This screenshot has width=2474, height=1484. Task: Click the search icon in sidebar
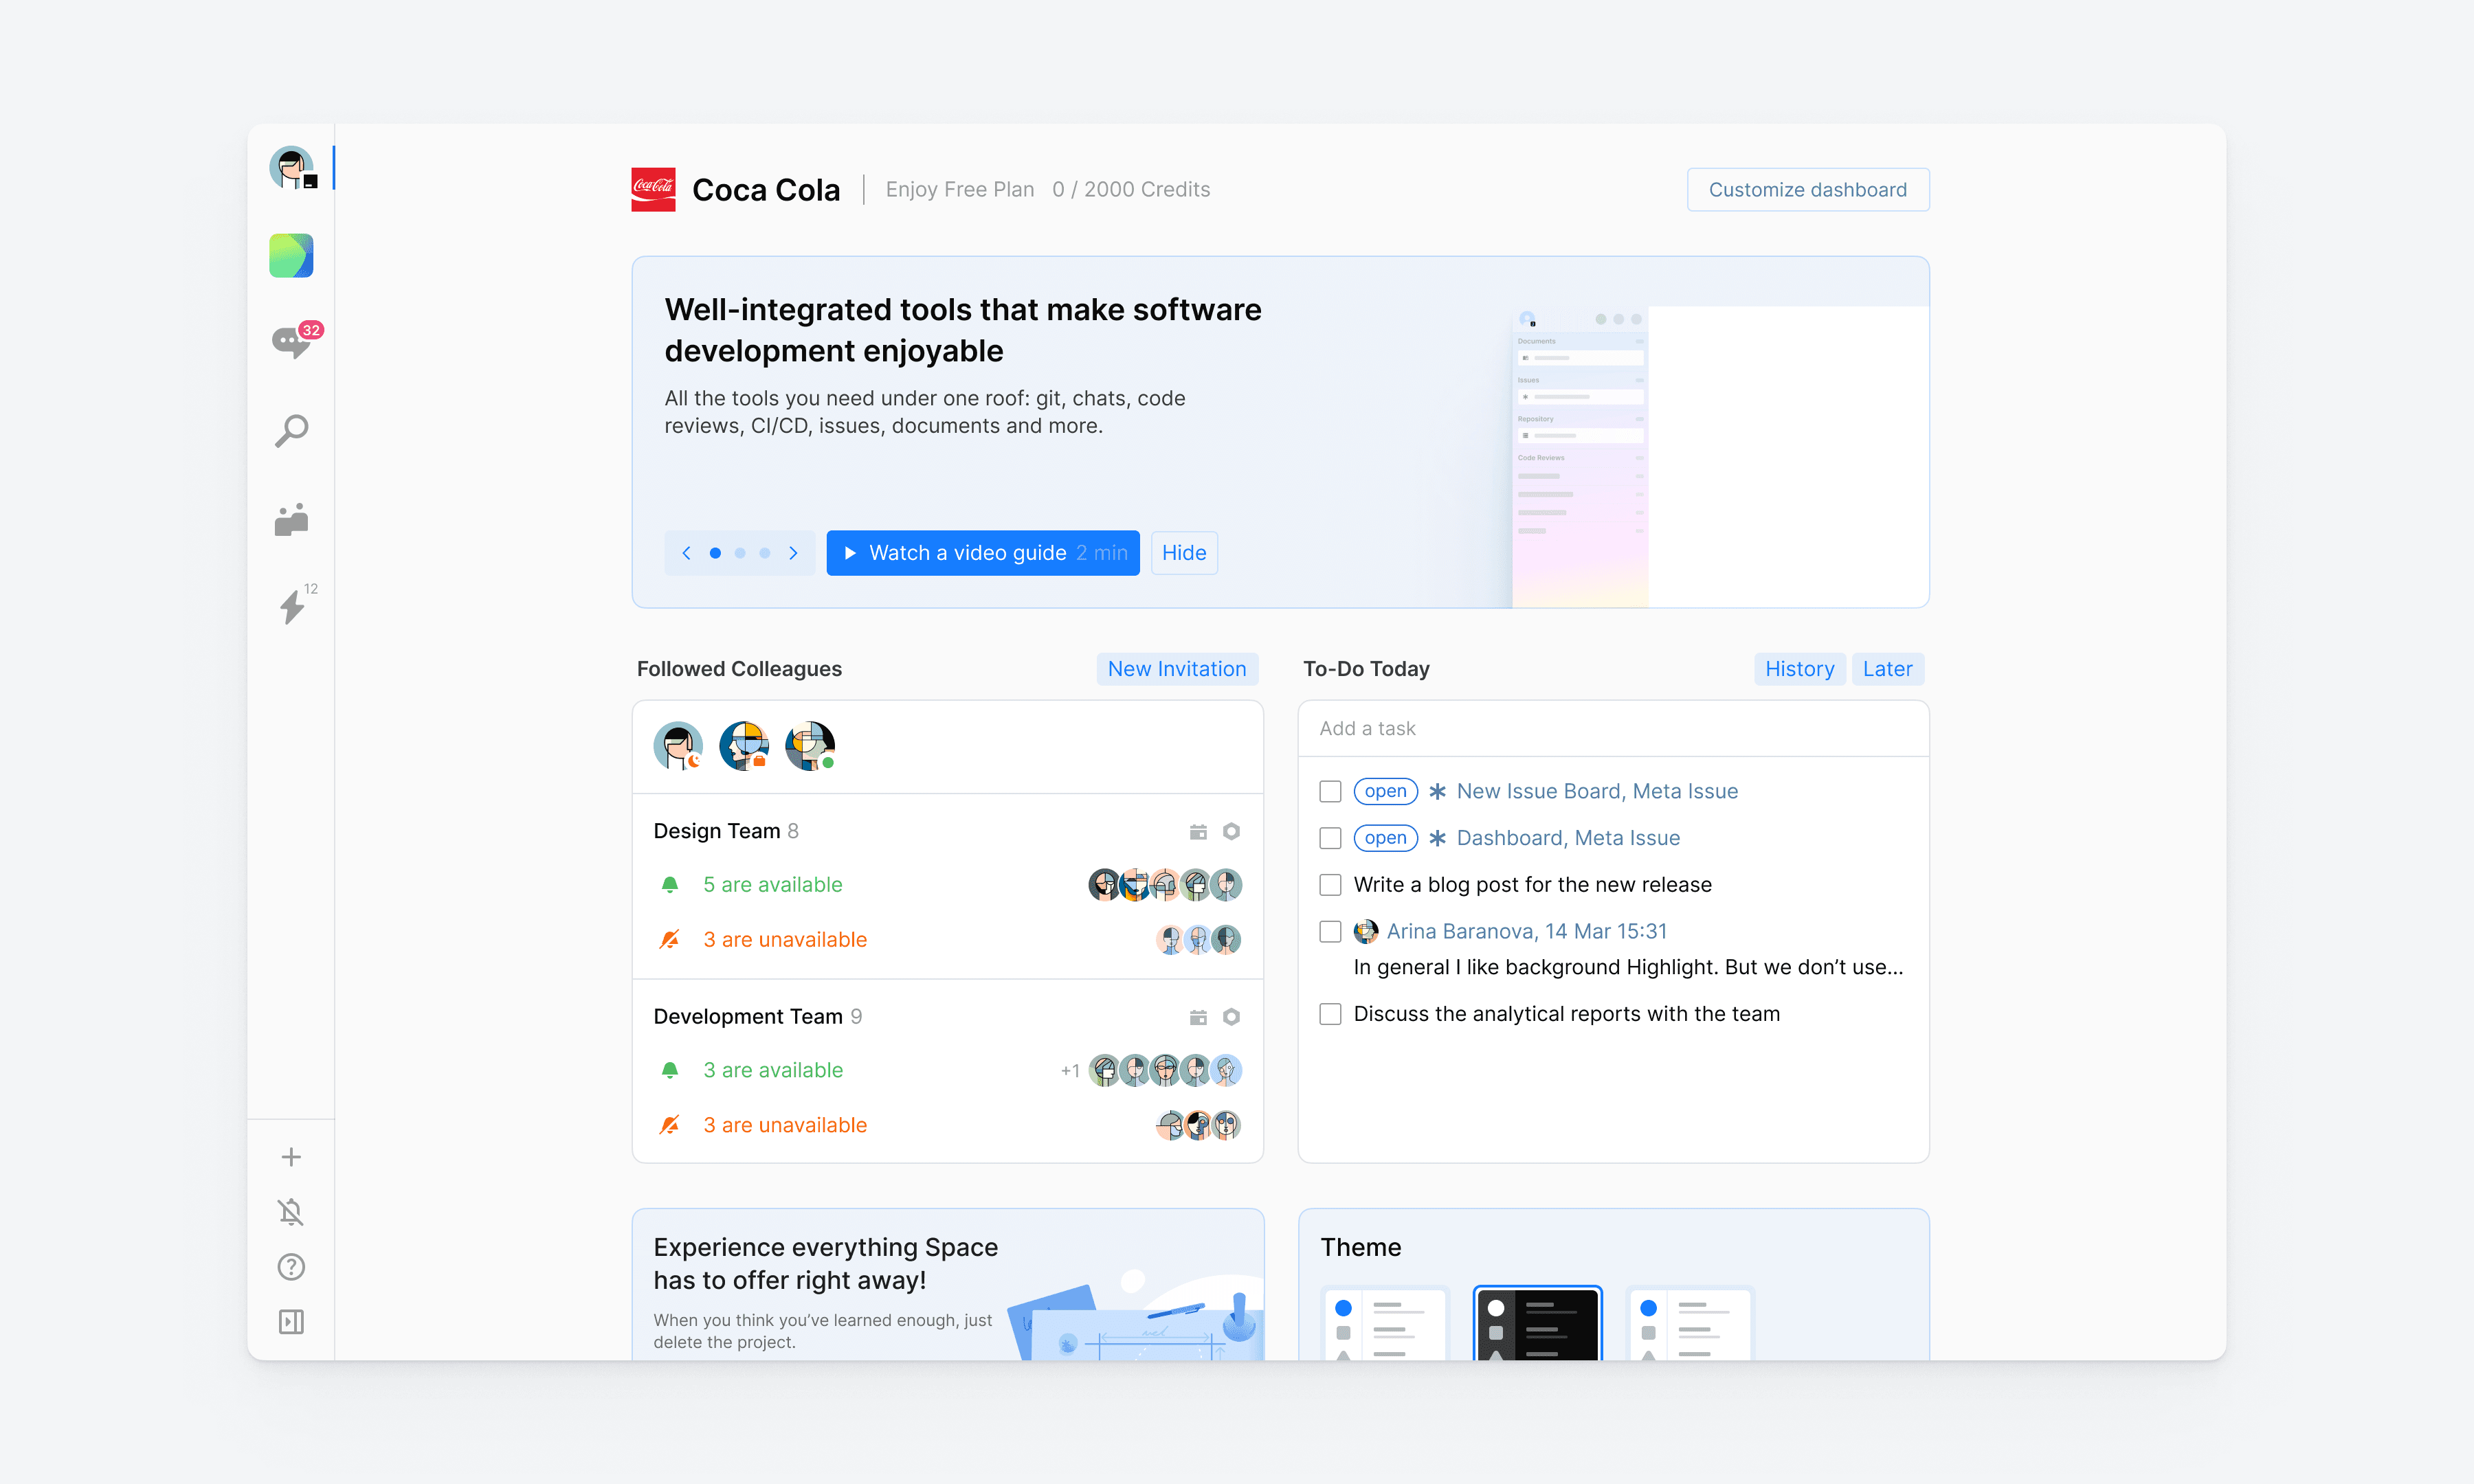pos(291,431)
